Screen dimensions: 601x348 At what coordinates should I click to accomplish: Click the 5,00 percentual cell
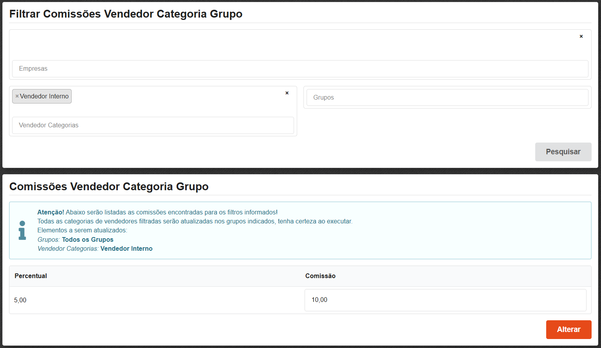pyautogui.click(x=20, y=300)
